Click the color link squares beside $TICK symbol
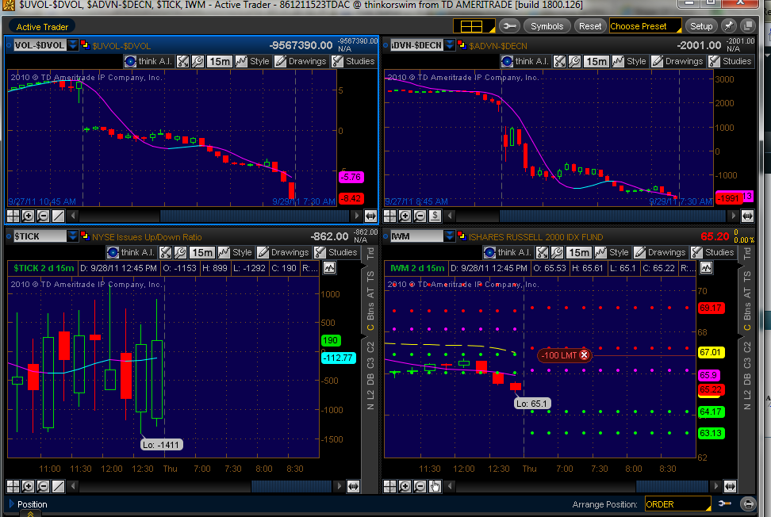The height and width of the screenshot is (517, 771). [x=84, y=236]
